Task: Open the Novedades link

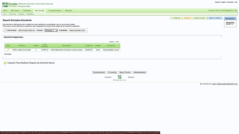Action: click(x=230, y=2)
